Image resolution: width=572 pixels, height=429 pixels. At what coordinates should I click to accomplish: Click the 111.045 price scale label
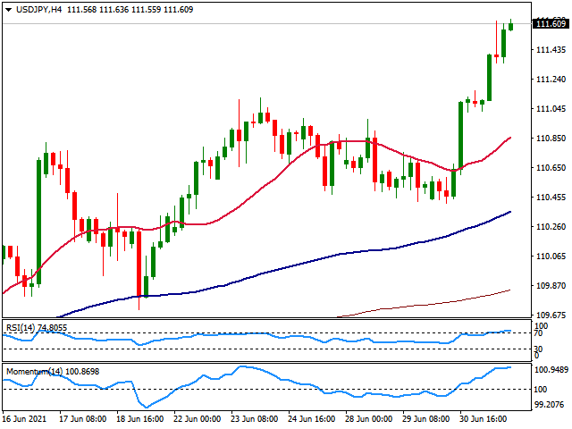pyautogui.click(x=551, y=109)
